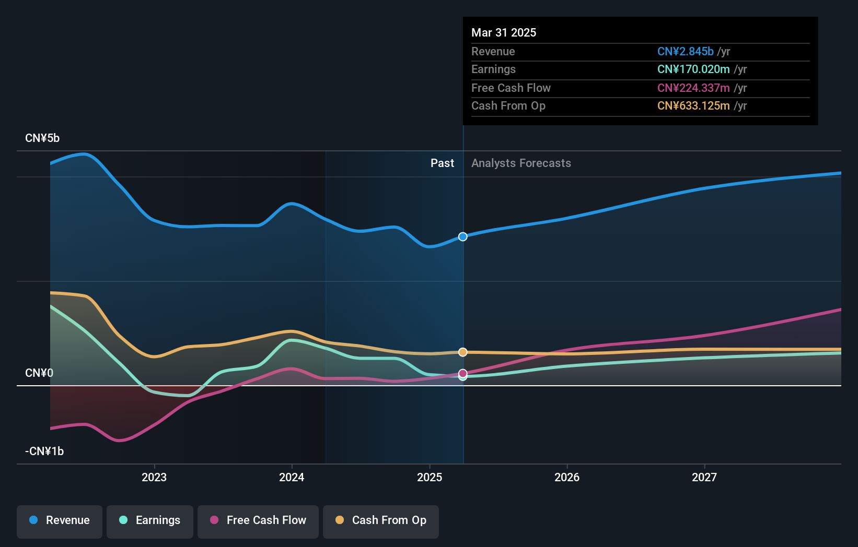The image size is (858, 547).
Task: Click the CN¥224.337m free cash flow value
Action: (x=693, y=88)
